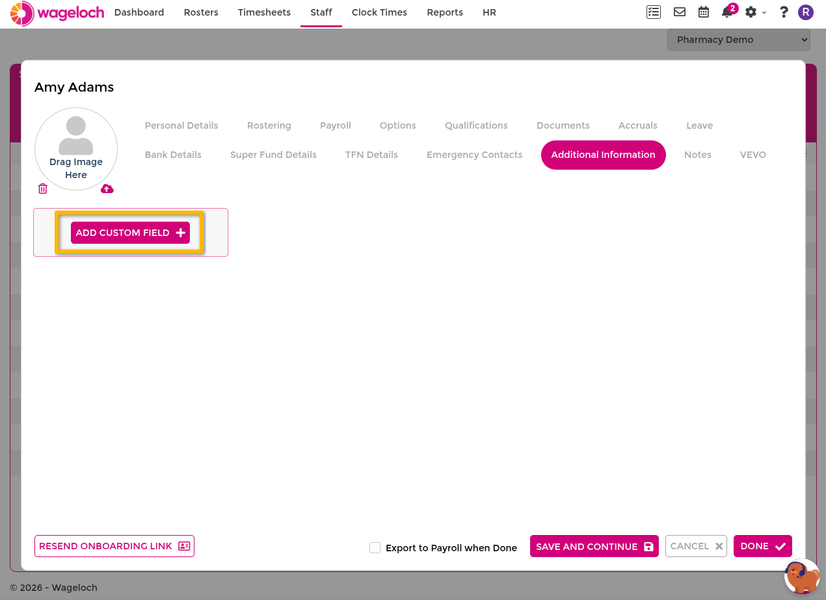Screen dimensions: 826x600
Task: Open the checklist tasks icon
Action: pyautogui.click(x=653, y=12)
